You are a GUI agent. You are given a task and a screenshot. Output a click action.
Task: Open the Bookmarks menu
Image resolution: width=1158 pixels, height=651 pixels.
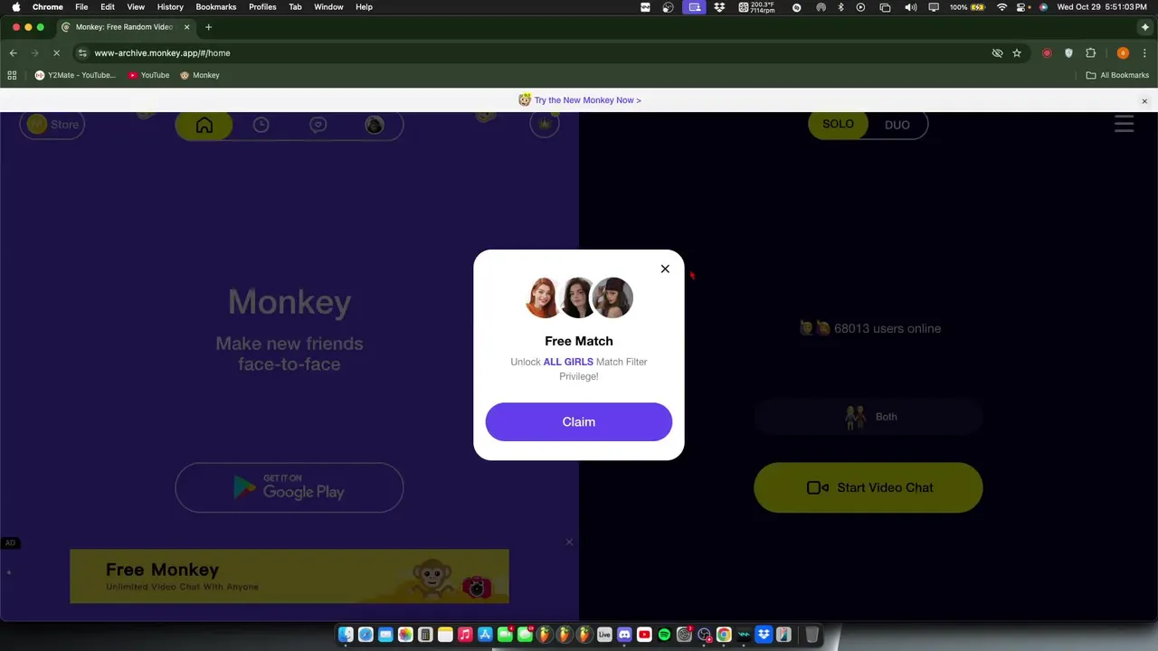click(216, 7)
